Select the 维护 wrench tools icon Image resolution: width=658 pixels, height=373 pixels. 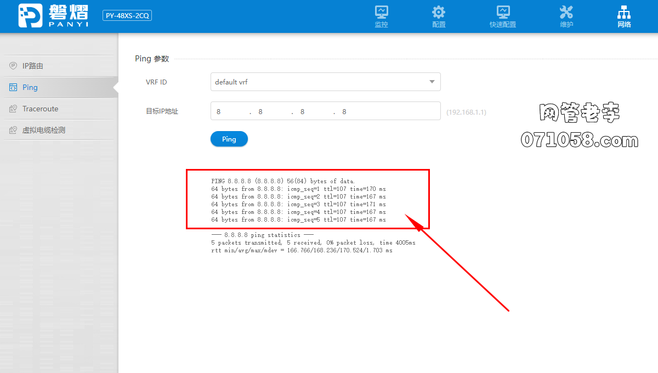coord(566,12)
